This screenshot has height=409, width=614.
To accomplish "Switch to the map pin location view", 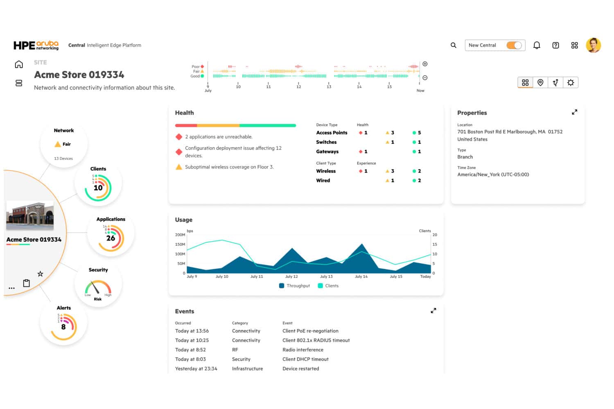I will coord(540,82).
